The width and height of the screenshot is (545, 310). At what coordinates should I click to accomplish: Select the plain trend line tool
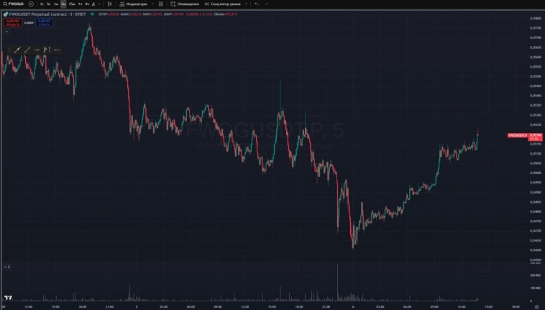pyautogui.click(x=27, y=50)
